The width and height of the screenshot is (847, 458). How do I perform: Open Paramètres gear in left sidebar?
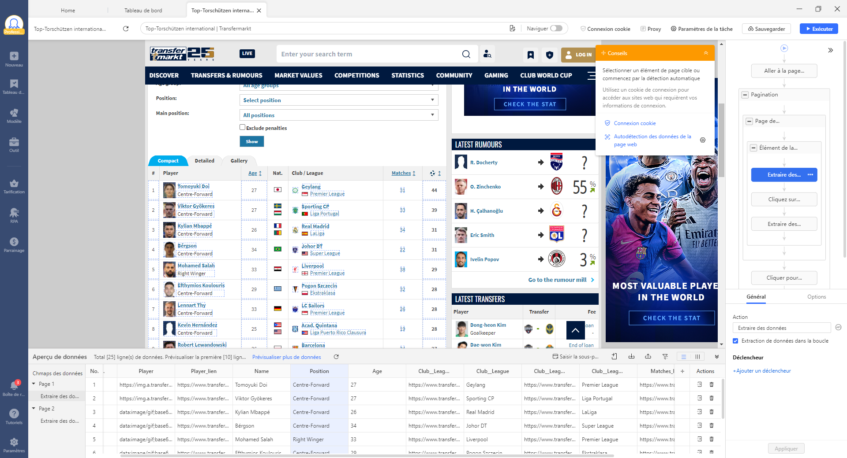pyautogui.click(x=14, y=445)
